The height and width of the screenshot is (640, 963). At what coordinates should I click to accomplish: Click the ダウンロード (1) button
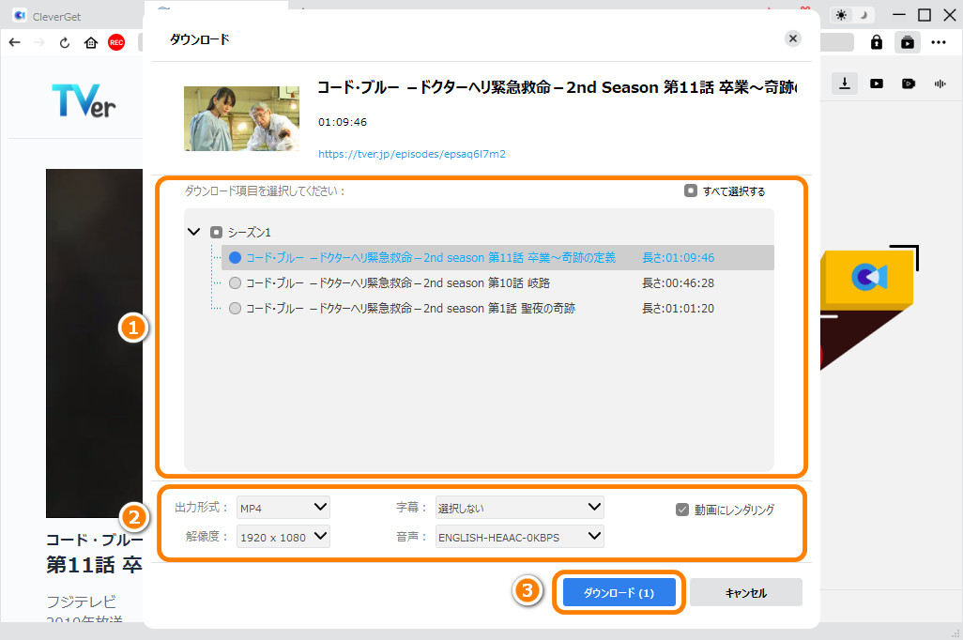click(618, 592)
